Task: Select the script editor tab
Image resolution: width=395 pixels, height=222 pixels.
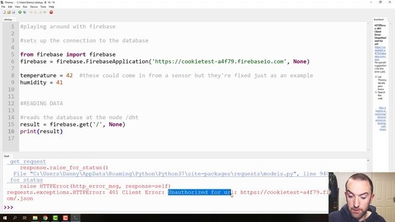Action: 9,19
